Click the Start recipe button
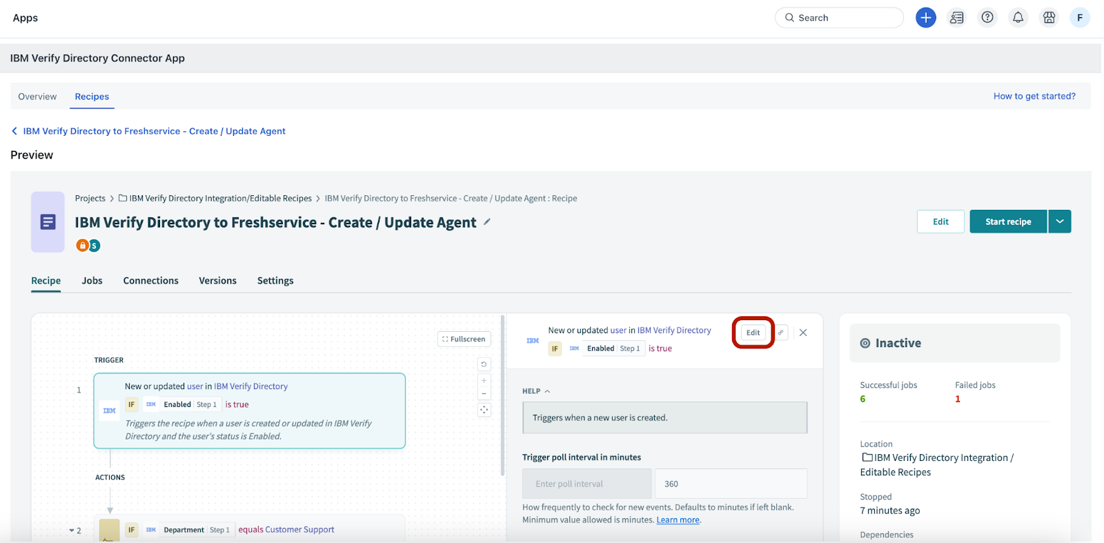1104x543 pixels. pos(1008,221)
